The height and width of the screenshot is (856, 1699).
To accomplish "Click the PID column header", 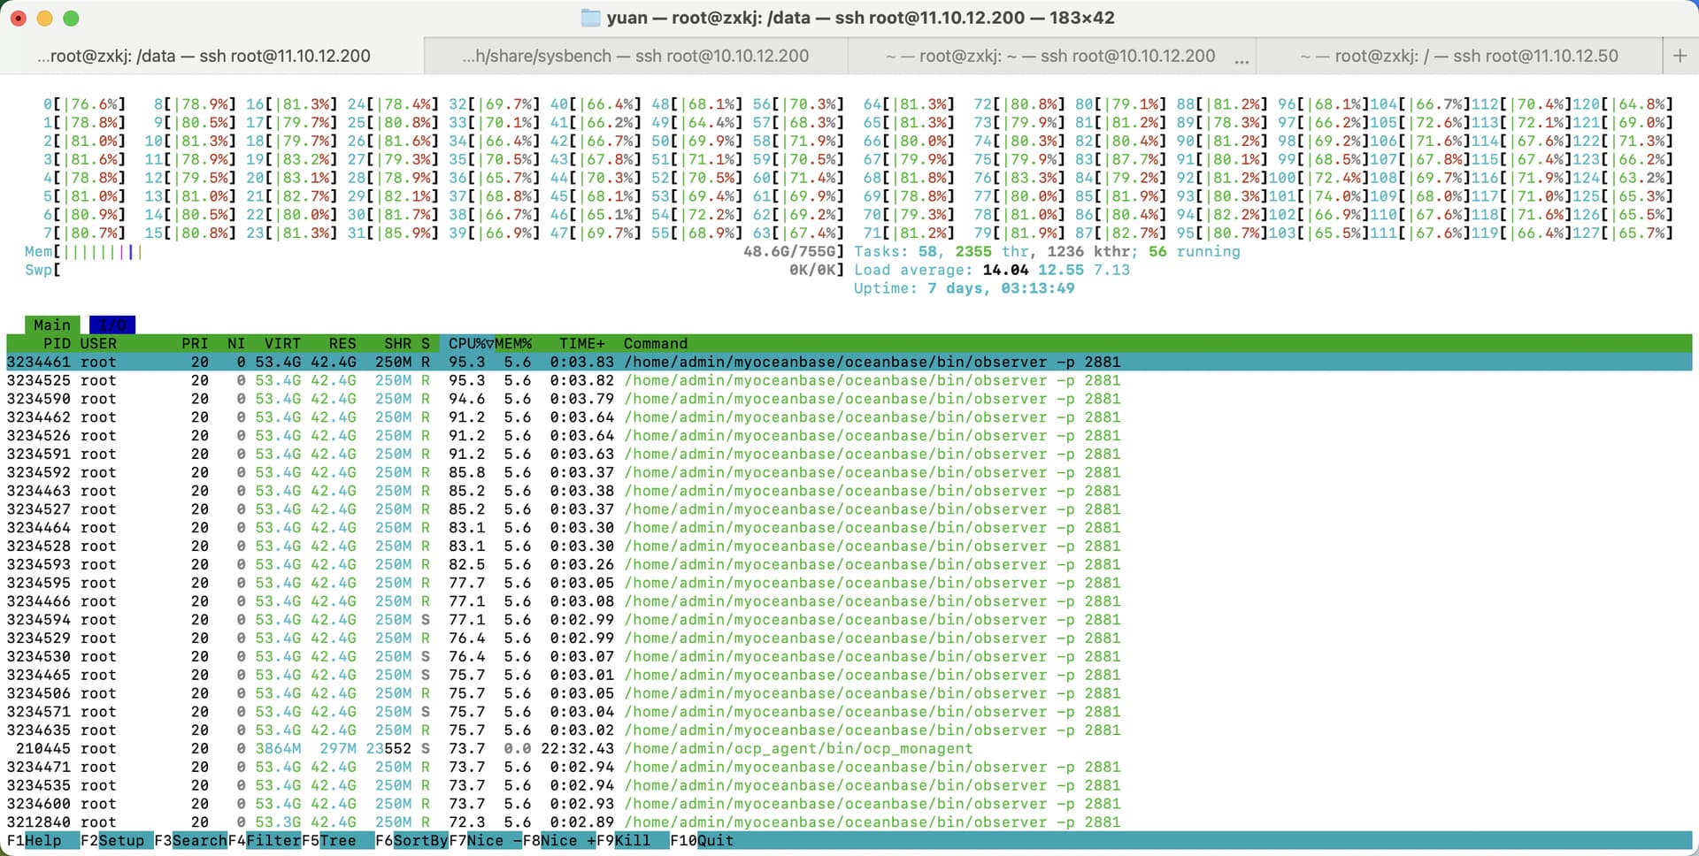I will (57, 343).
